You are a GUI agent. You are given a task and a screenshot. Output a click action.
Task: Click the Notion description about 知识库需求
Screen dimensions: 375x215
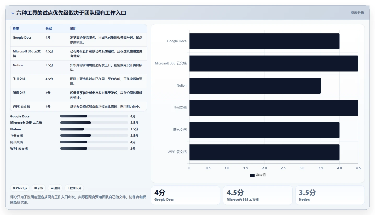pos(106,68)
